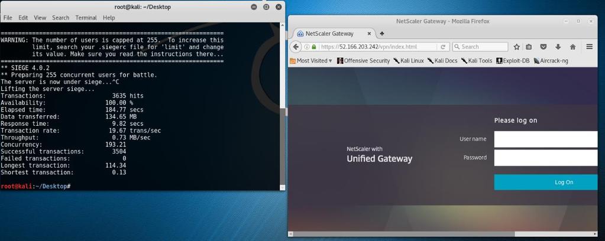Open terminal File menu
The image size is (605, 241).
click(x=8, y=18)
